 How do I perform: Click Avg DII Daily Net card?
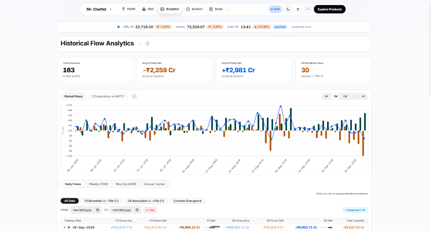point(254,70)
